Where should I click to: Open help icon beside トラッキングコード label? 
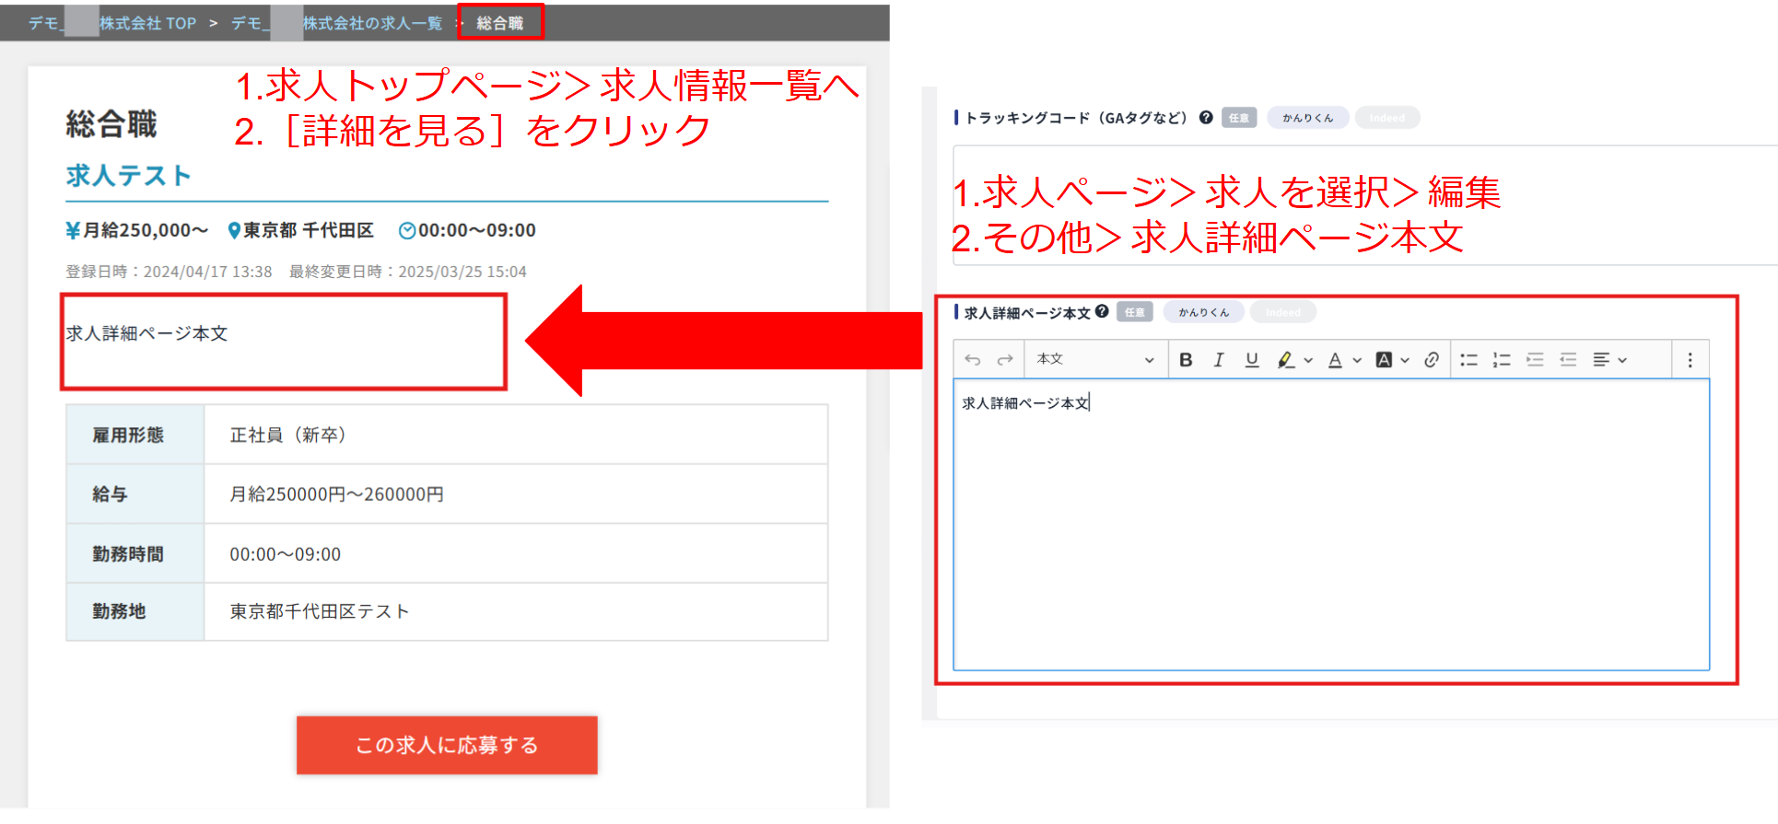(1205, 117)
